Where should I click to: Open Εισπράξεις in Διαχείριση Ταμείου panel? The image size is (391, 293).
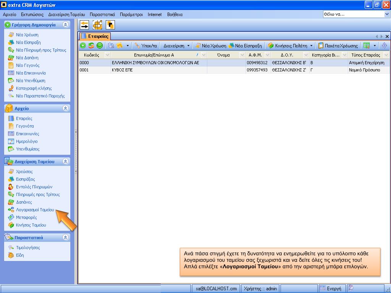pyautogui.click(x=26, y=179)
